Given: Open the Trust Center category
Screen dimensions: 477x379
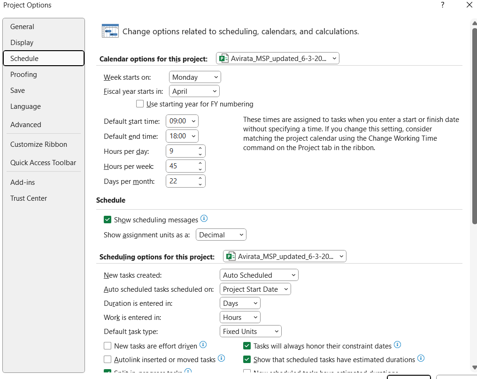Looking at the screenshot, I should (28, 198).
